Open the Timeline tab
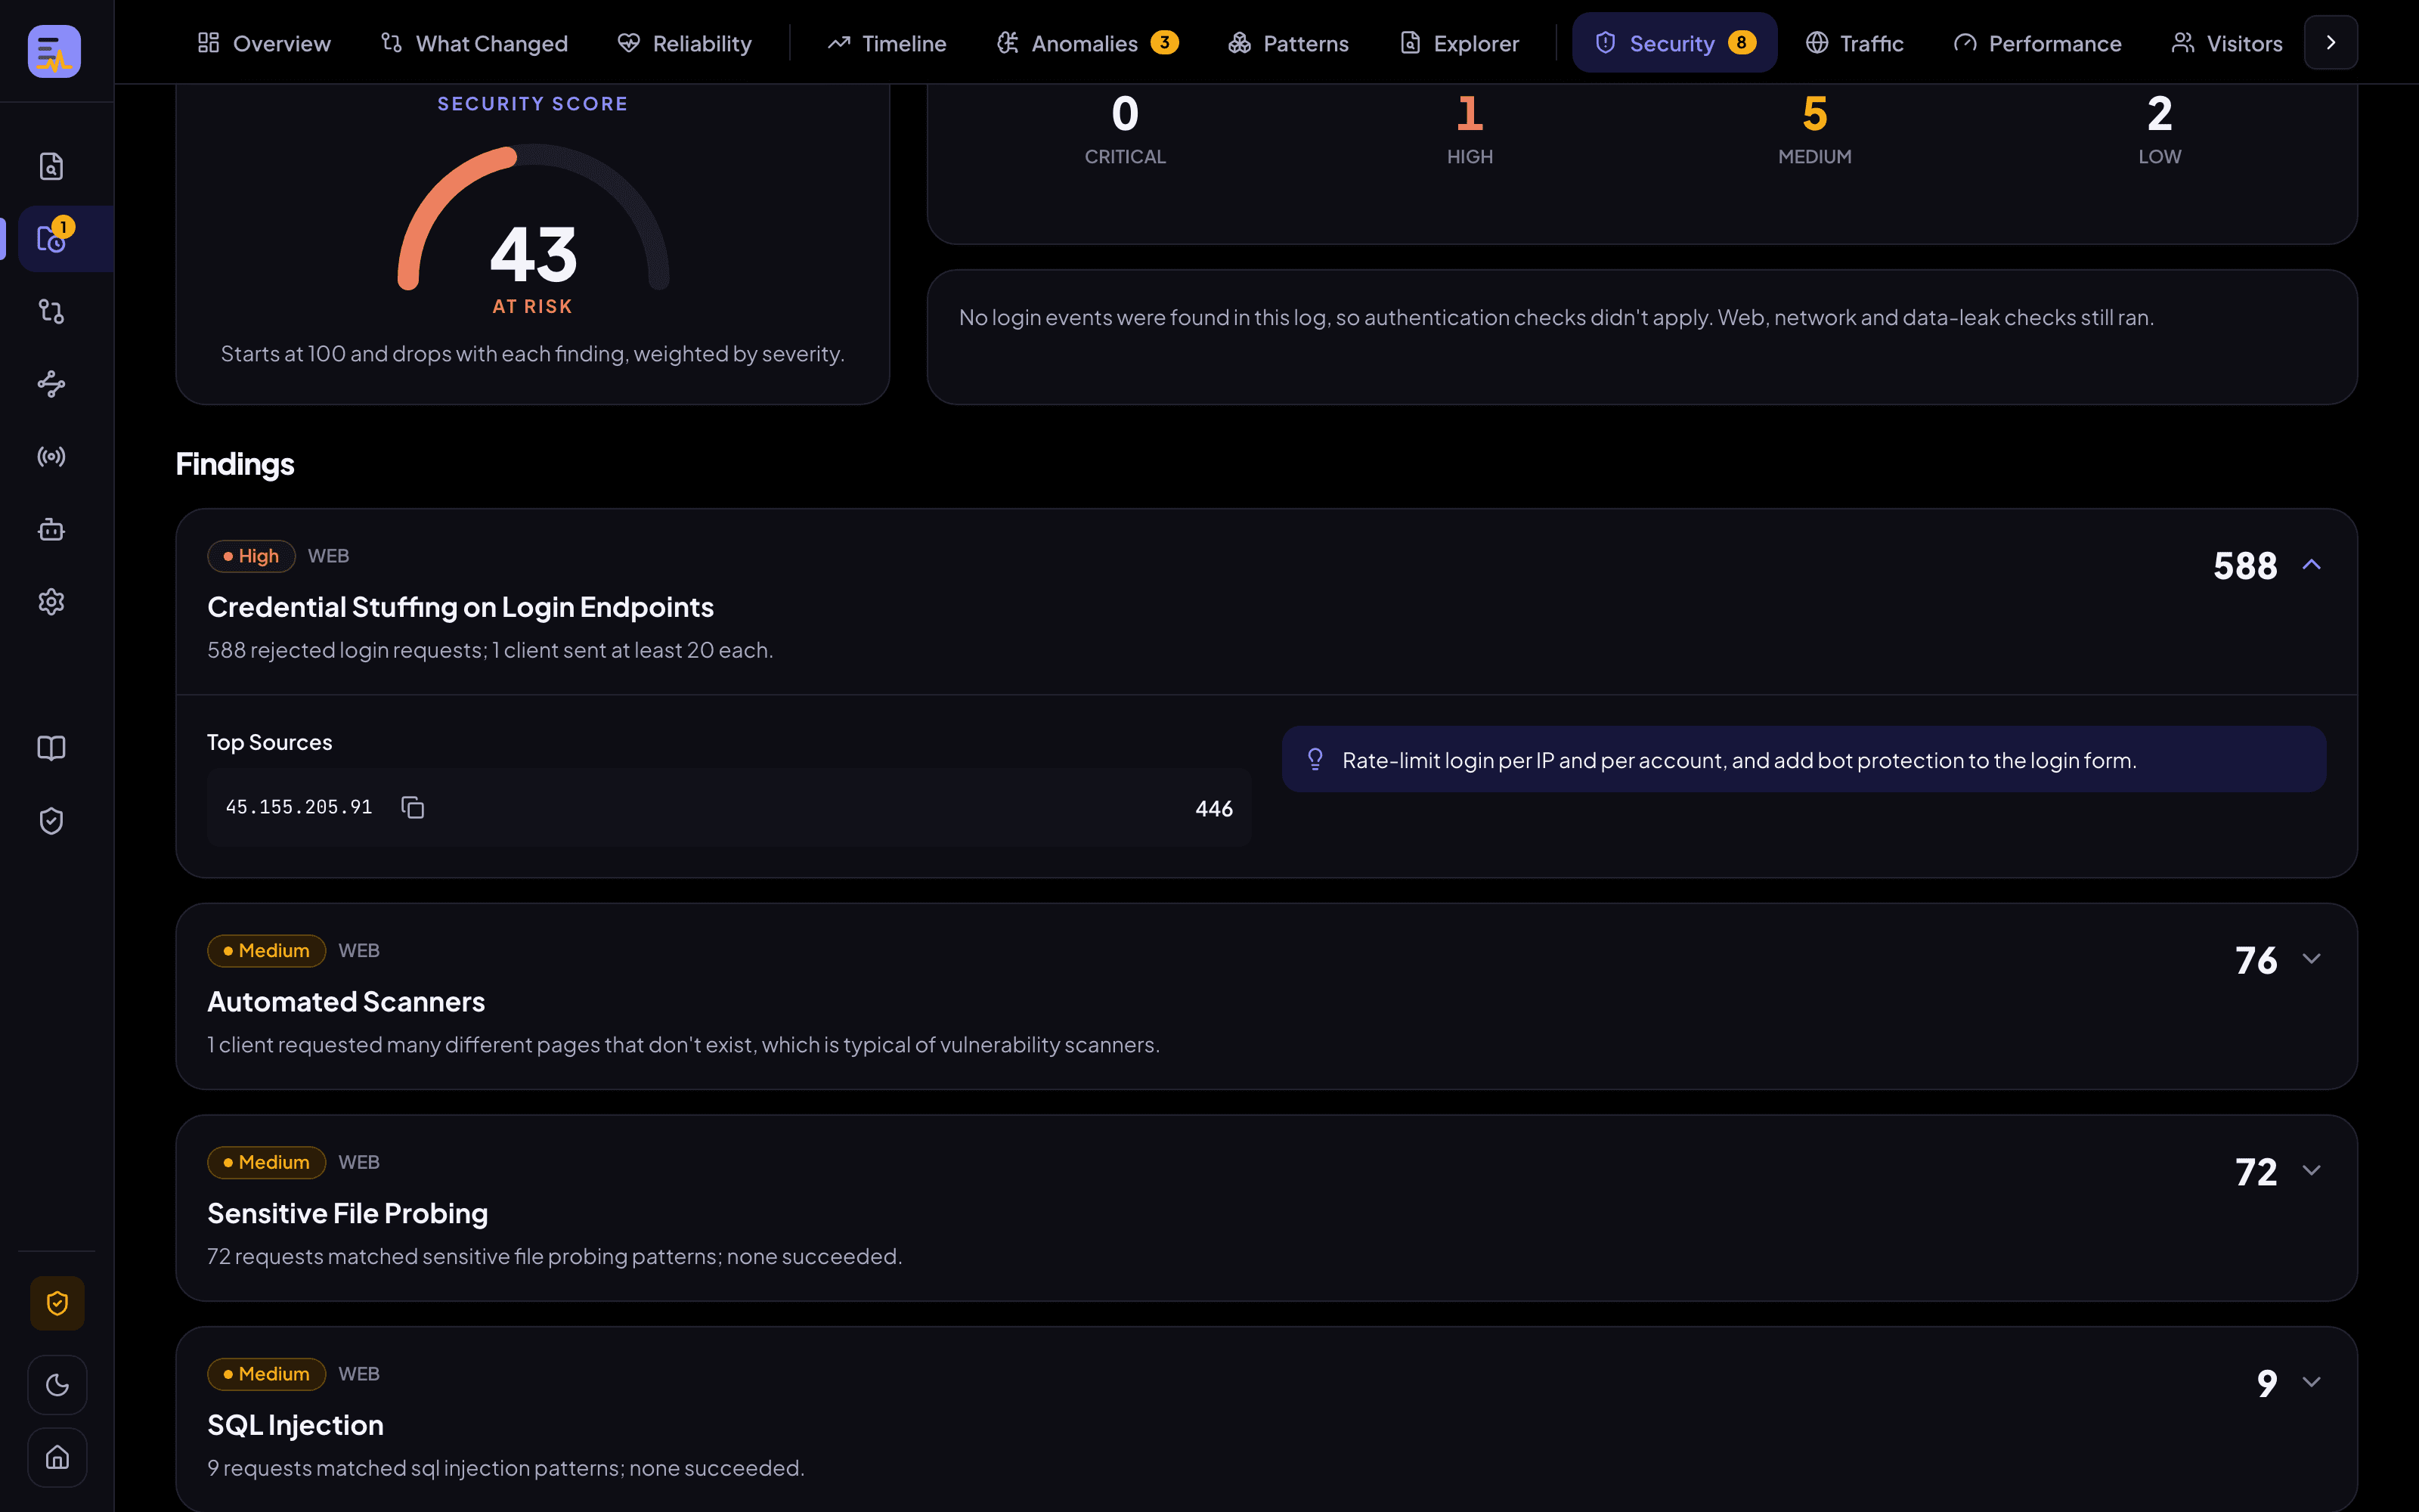The width and height of the screenshot is (2419, 1512). tap(887, 43)
